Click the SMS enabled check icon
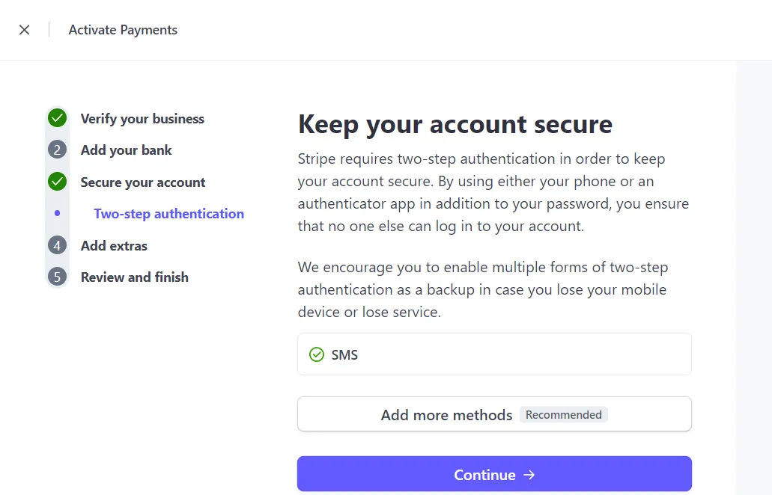 coord(317,354)
